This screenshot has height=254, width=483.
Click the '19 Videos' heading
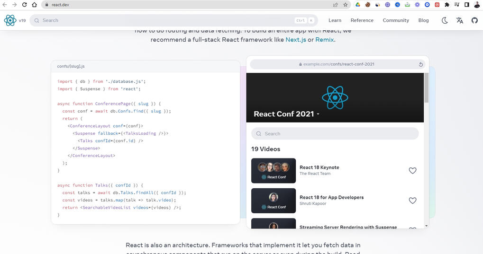click(265, 149)
